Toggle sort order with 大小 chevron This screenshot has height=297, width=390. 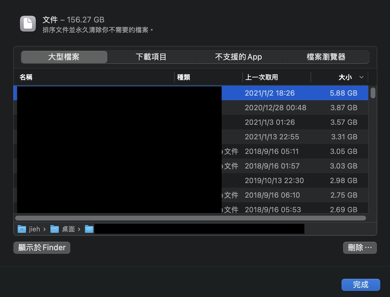click(x=361, y=77)
